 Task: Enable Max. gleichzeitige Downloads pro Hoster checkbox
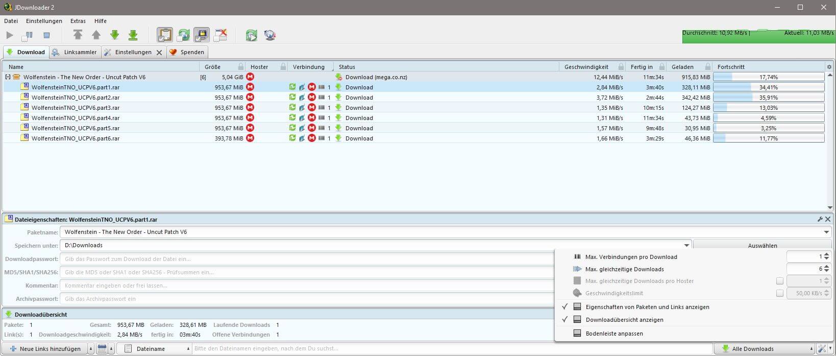(x=779, y=281)
